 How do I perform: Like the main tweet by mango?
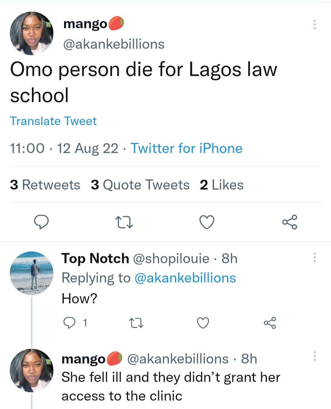[207, 222]
